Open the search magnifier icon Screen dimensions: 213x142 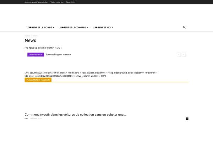[x=185, y=27]
